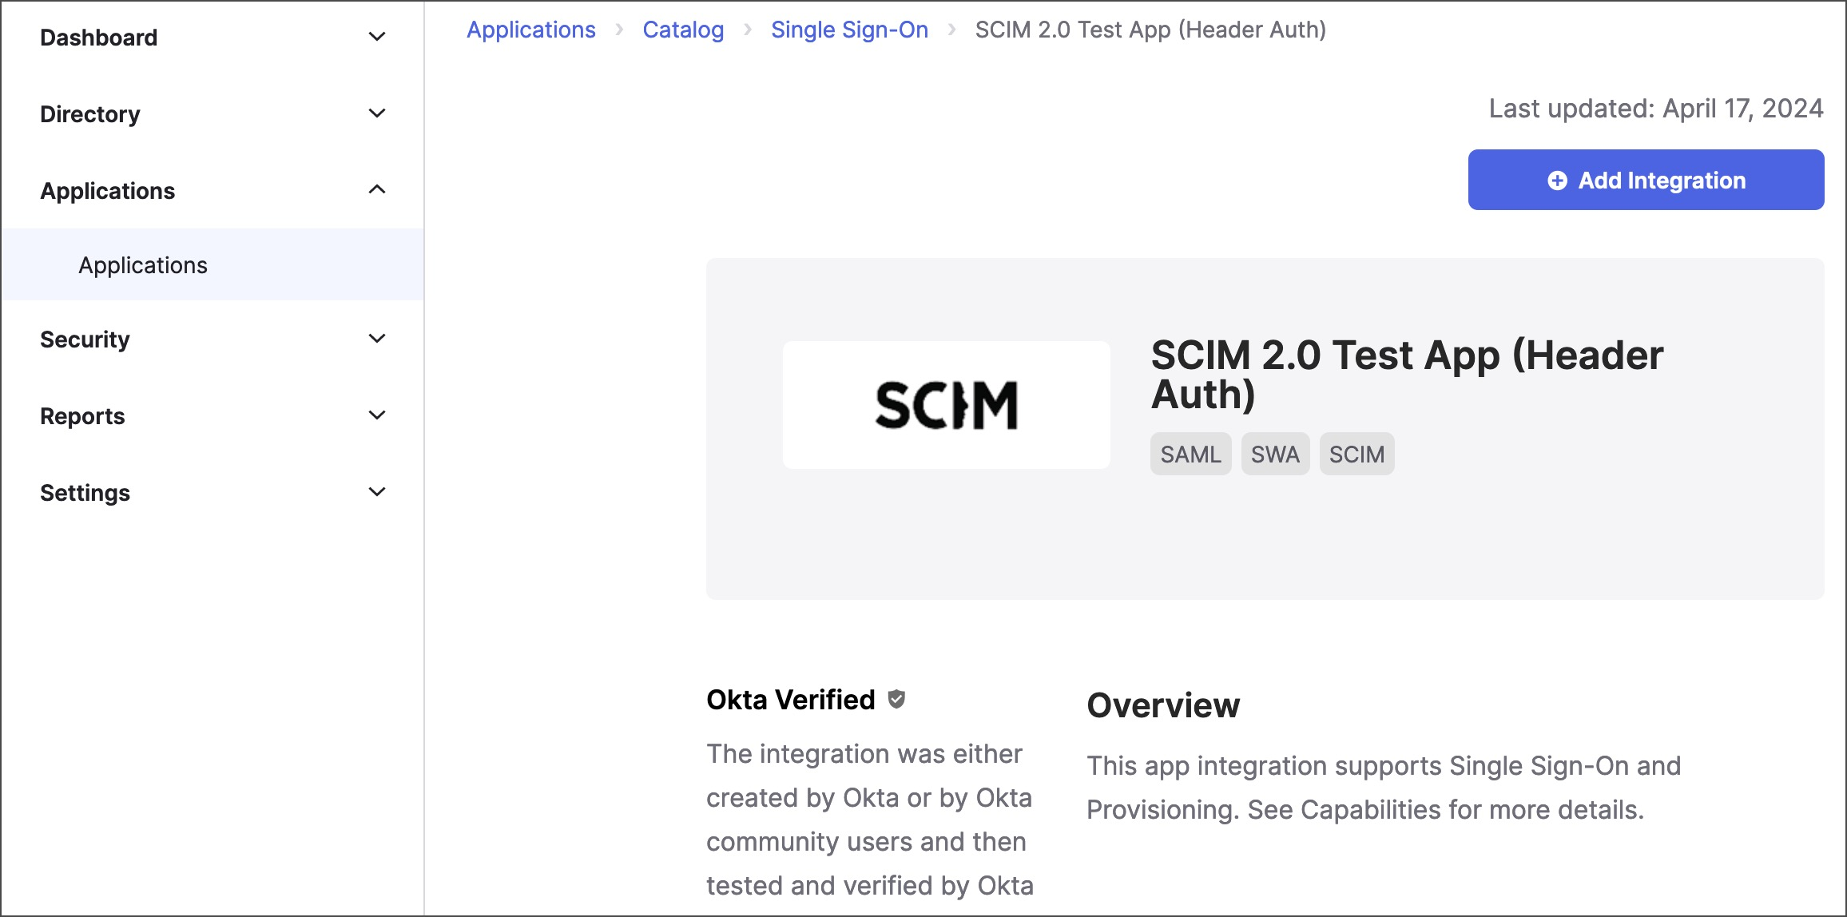Viewport: 1847px width, 917px height.
Task: Expand the Directory section chevron
Action: (377, 113)
